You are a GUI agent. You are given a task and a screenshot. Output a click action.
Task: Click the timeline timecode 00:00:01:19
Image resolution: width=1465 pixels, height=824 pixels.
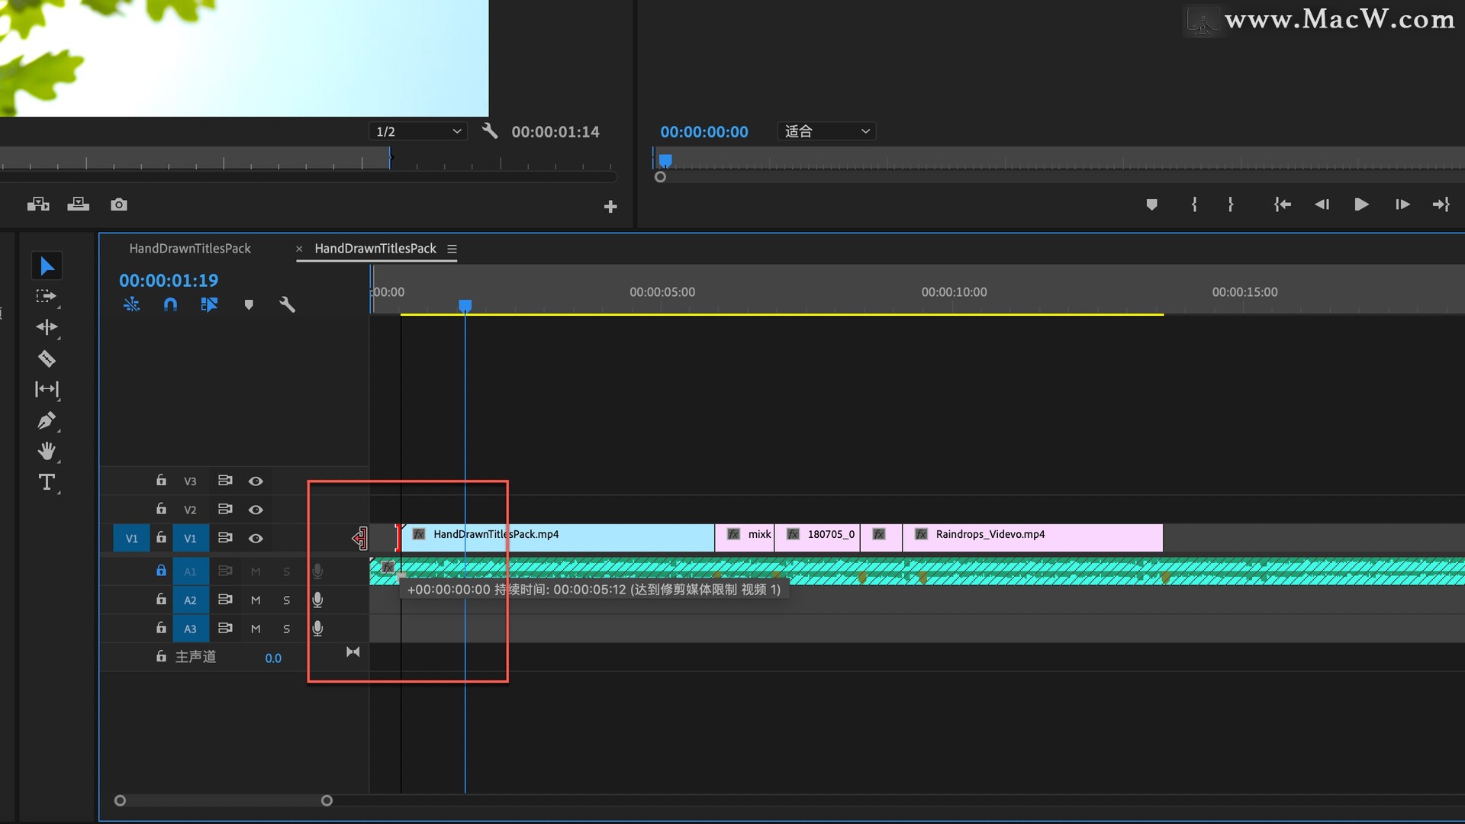click(x=169, y=280)
